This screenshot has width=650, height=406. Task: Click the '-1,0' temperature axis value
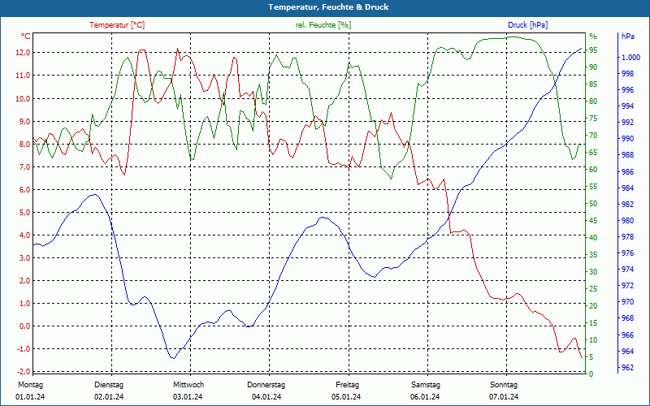tap(24, 349)
